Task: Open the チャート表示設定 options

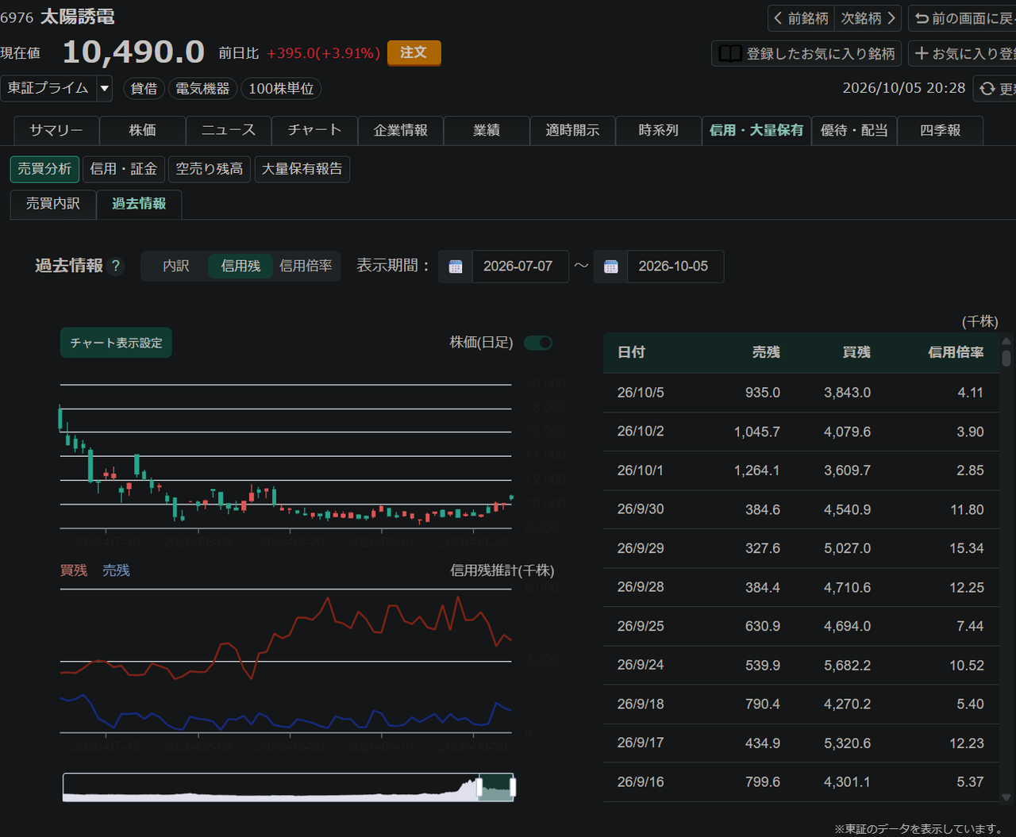Action: (116, 343)
